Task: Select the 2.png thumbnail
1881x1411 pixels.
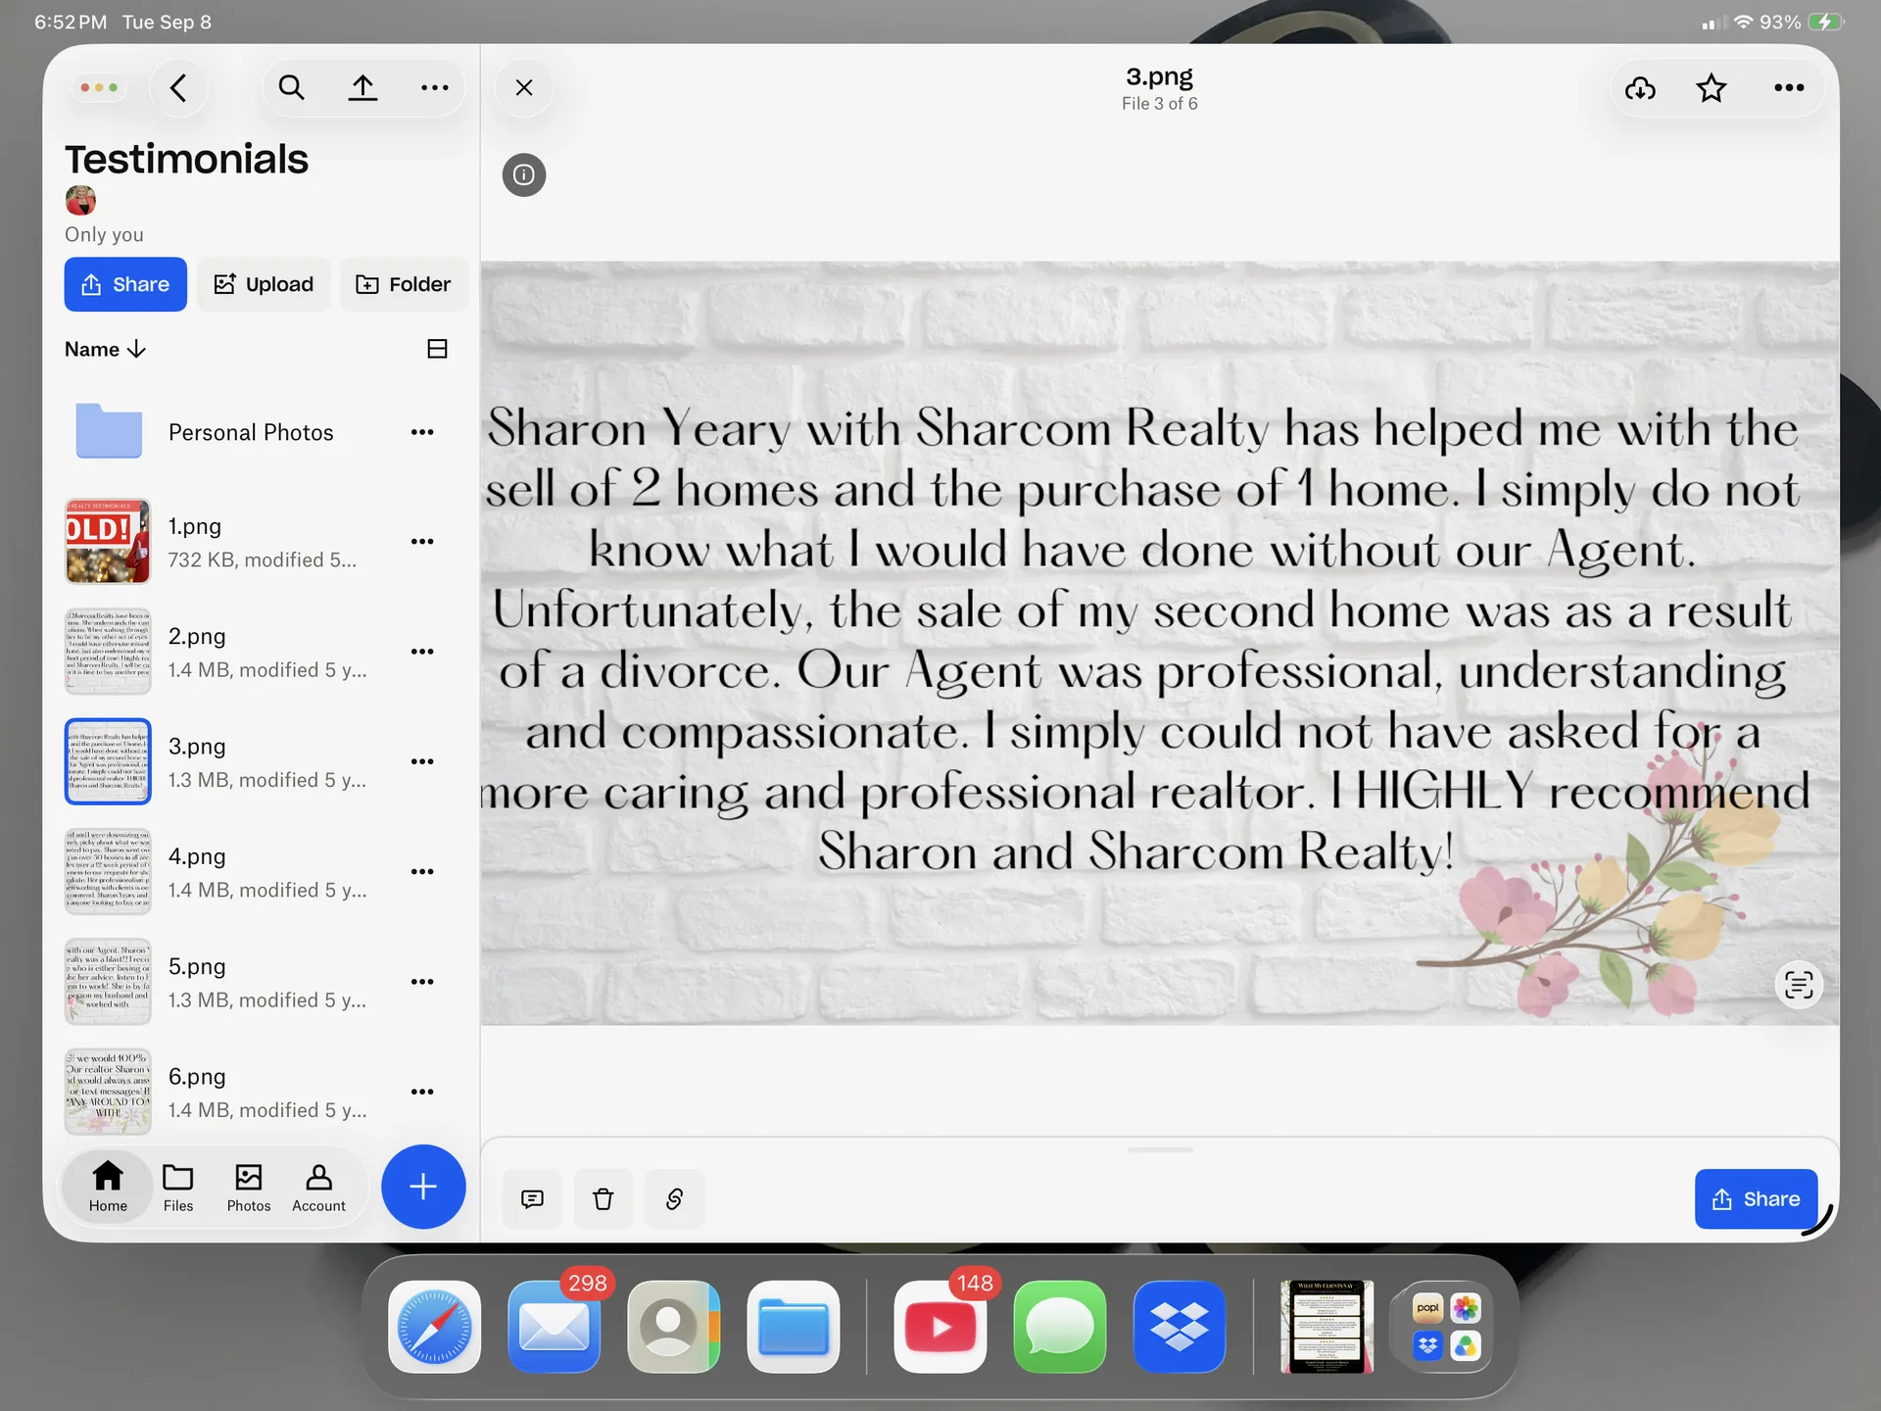Action: click(x=108, y=652)
